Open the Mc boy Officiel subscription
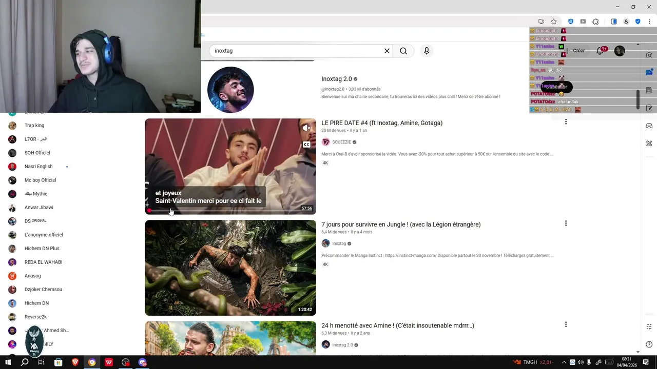 [x=40, y=180]
